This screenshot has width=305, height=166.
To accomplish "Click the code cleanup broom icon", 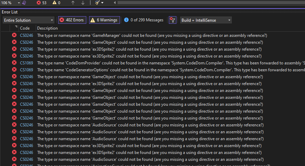I will coord(97,3).
